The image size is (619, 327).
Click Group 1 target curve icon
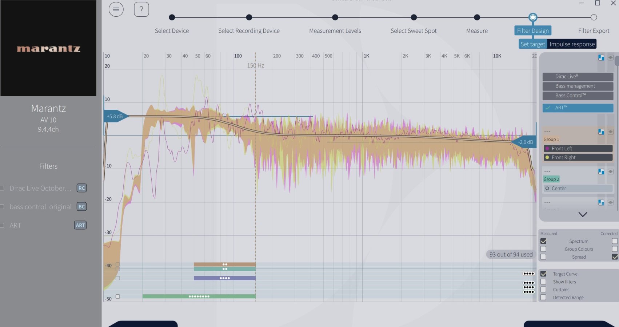click(x=601, y=132)
